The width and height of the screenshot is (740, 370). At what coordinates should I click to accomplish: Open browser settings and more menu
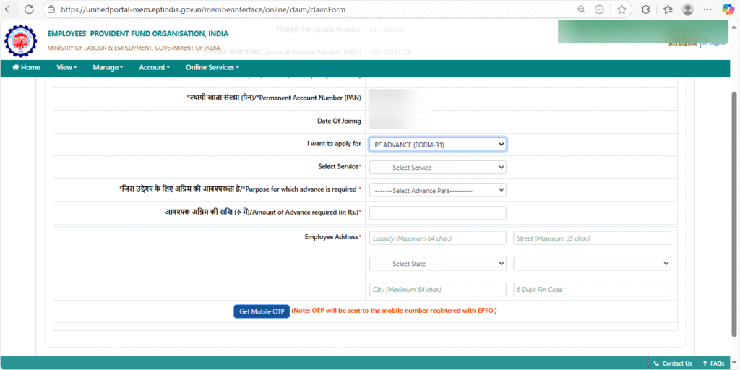coord(707,9)
